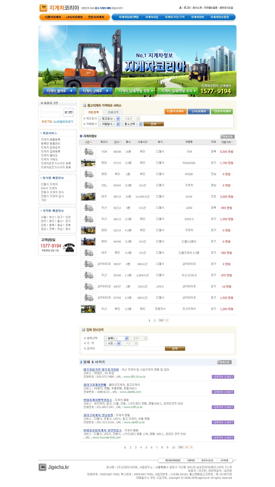Open the 분류1 category dropdown
This screenshot has width=275, height=487.
(127, 339)
